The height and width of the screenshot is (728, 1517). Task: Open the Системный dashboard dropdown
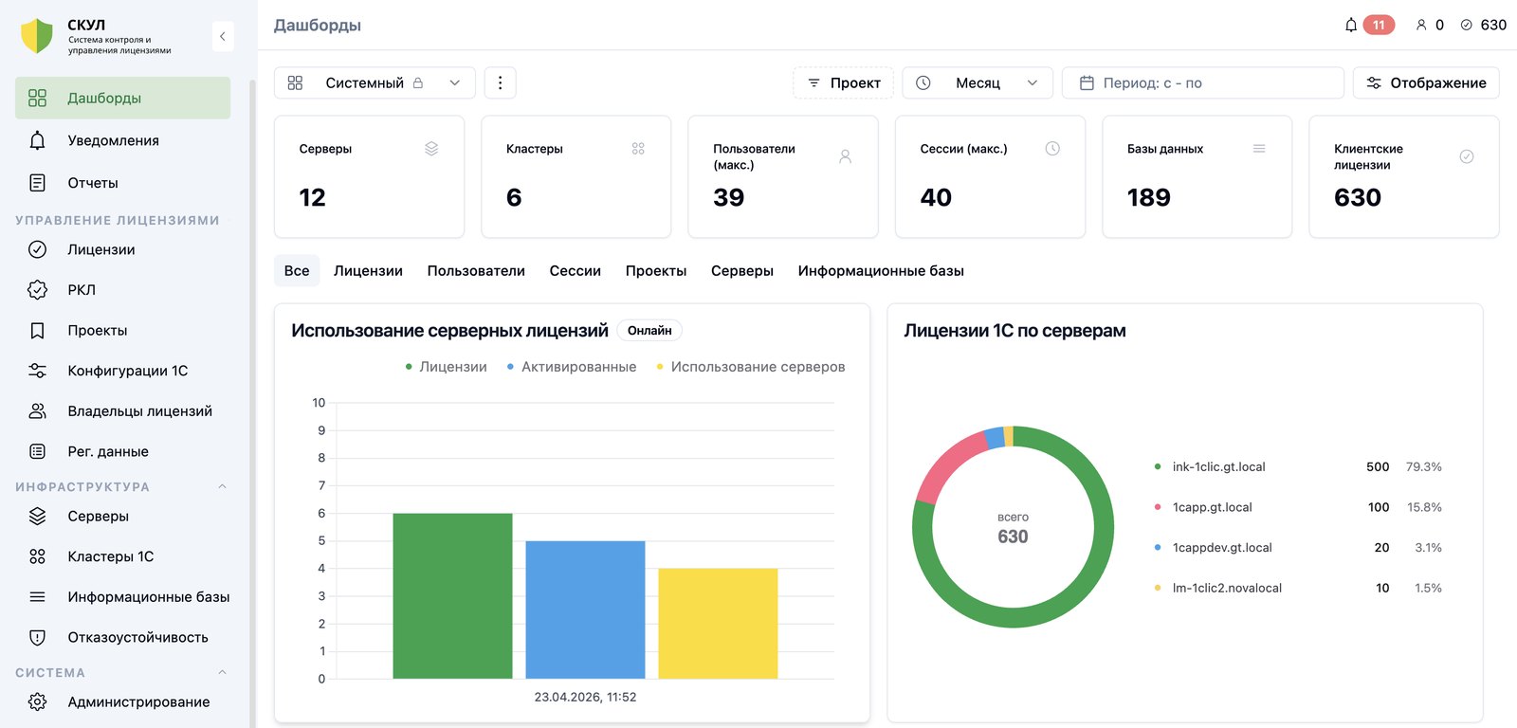(374, 82)
